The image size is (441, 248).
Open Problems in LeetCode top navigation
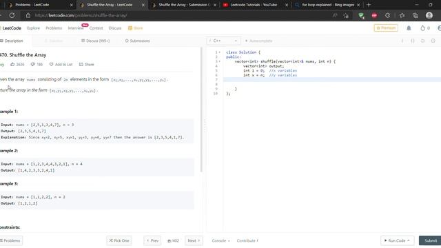(54, 28)
